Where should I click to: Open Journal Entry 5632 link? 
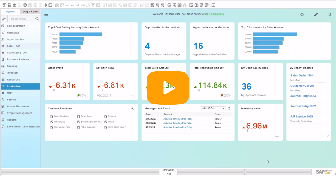(303, 106)
